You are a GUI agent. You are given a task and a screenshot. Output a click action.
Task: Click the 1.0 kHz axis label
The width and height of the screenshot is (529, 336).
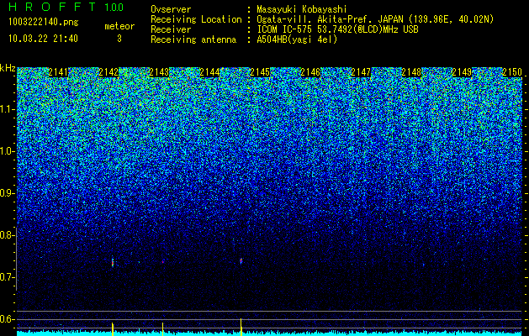[8, 151]
